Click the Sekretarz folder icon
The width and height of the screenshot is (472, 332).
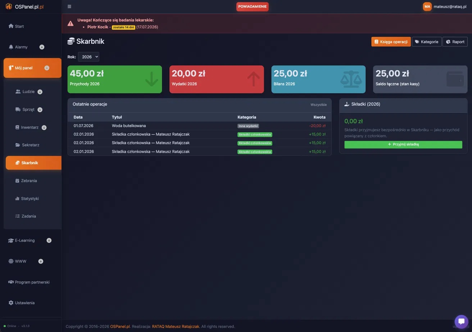18,145
